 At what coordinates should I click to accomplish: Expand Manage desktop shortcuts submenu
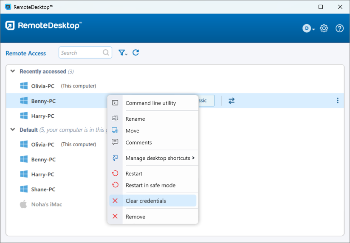(160, 158)
